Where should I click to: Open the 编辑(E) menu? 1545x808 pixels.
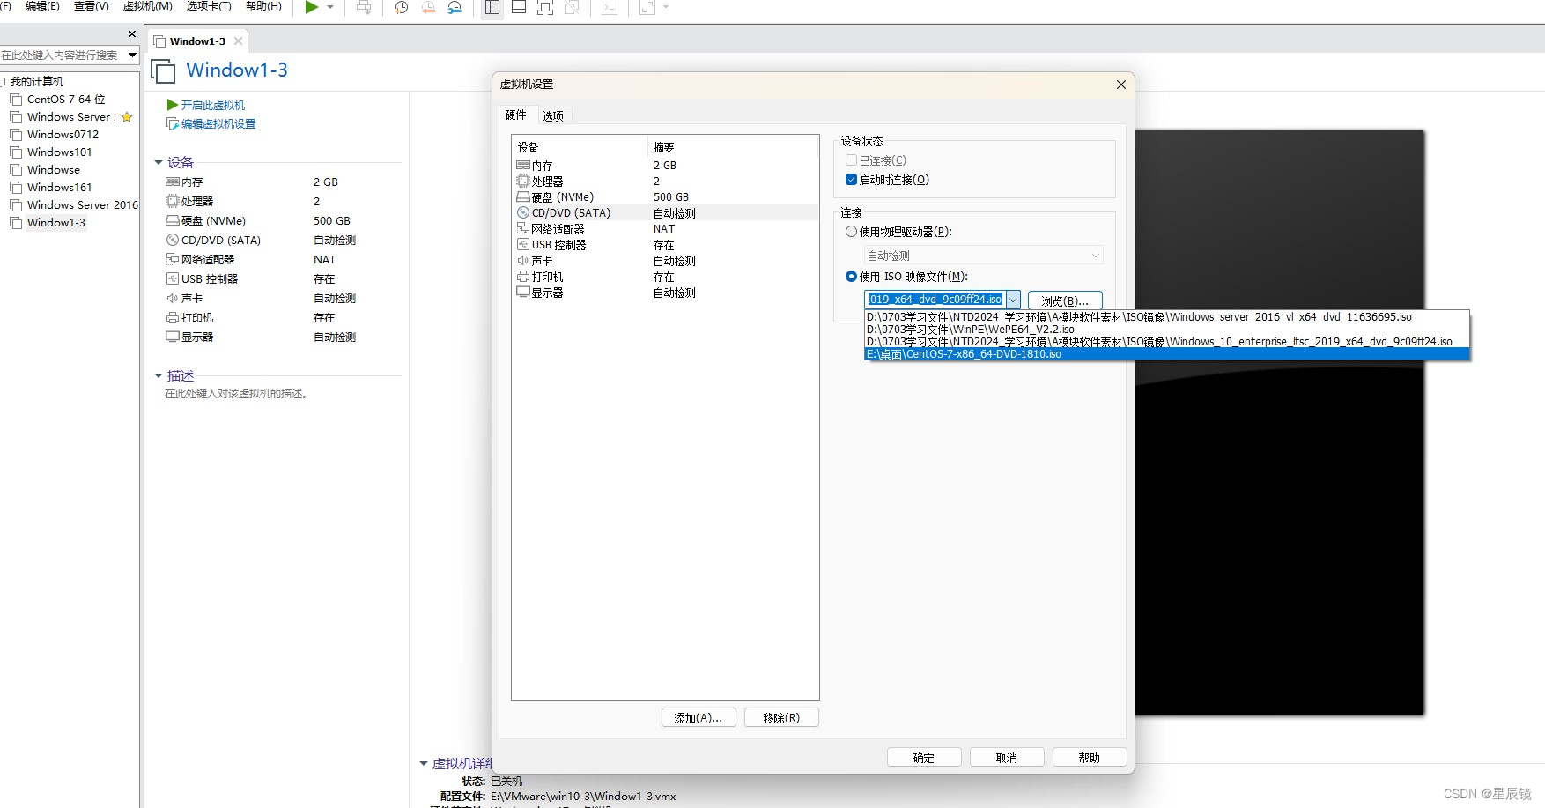coord(42,6)
